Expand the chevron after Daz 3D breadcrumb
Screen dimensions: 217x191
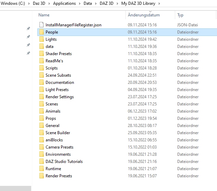[x=49, y=3]
